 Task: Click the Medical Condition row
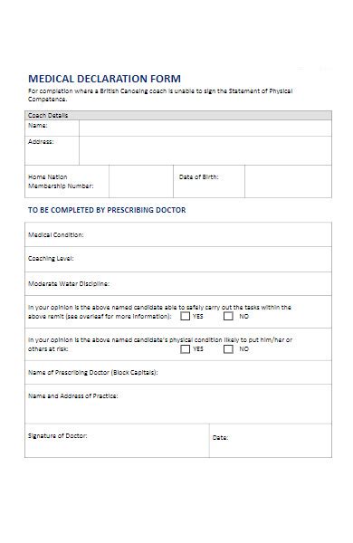click(178, 234)
